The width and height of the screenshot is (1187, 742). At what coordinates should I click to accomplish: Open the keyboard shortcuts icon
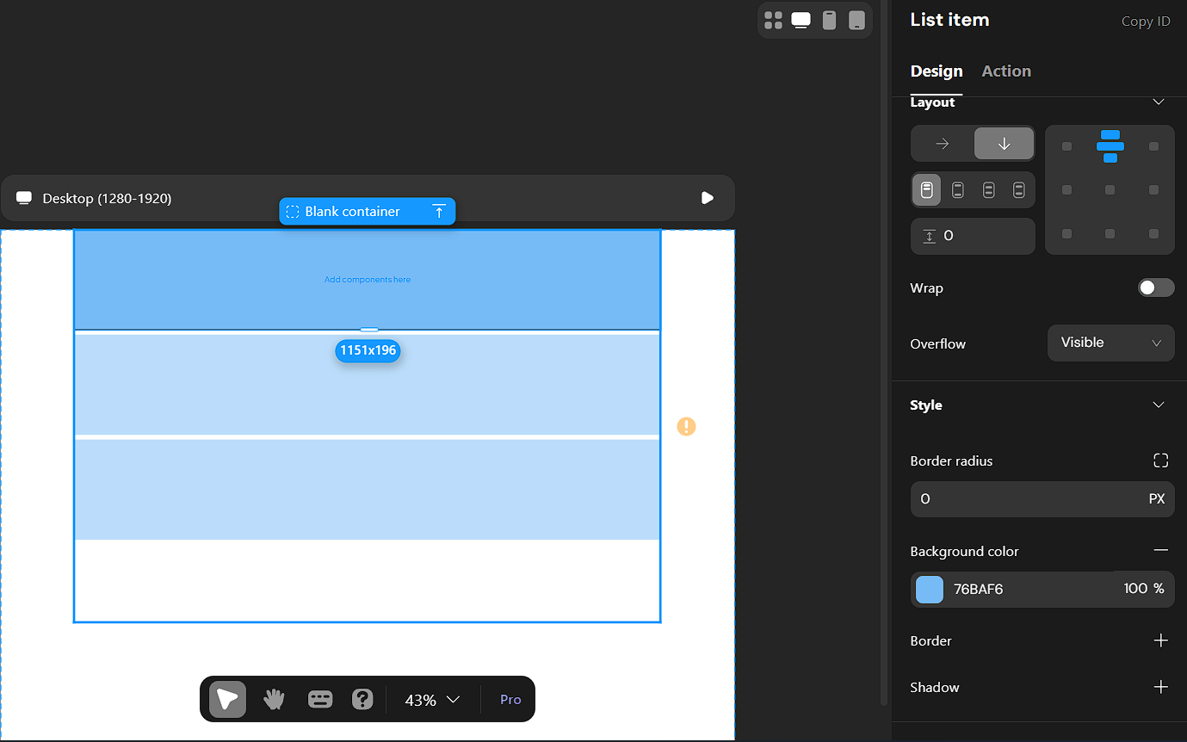[x=320, y=699]
